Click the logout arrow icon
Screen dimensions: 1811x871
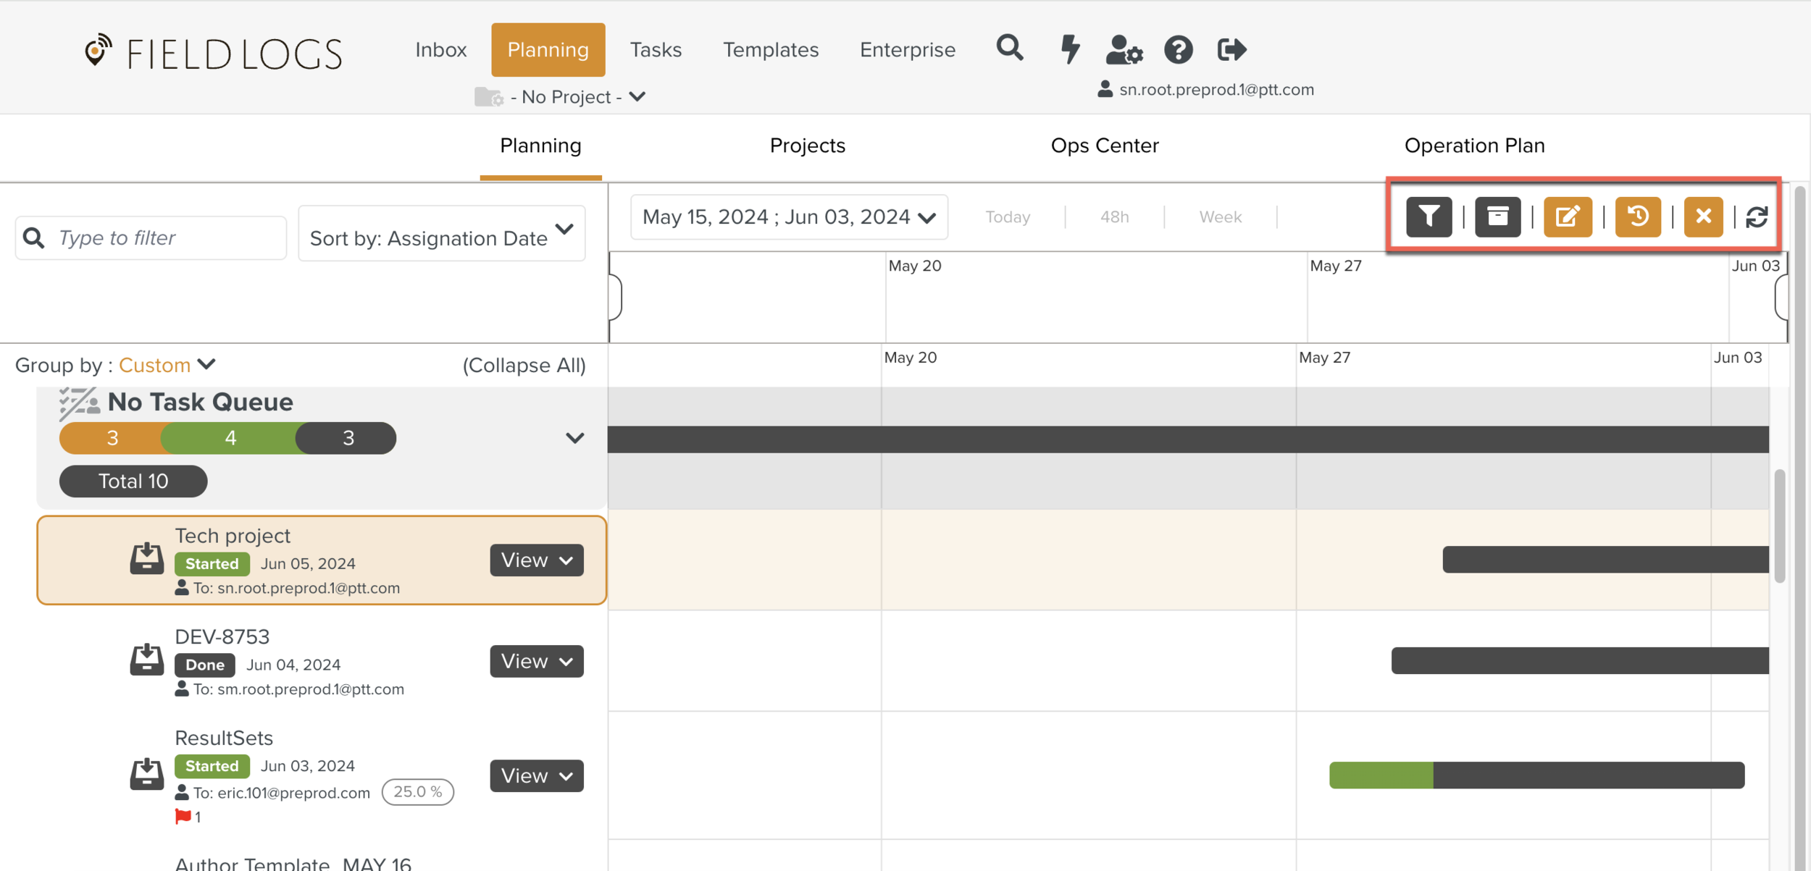[1231, 49]
